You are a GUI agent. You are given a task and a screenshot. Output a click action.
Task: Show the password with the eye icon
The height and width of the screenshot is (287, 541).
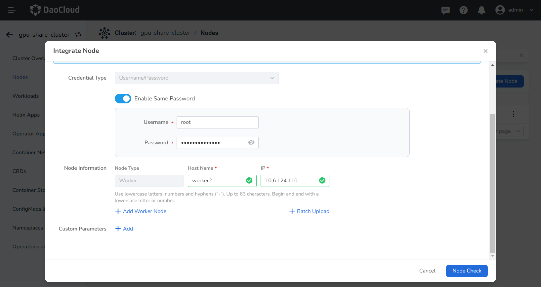[x=251, y=143]
